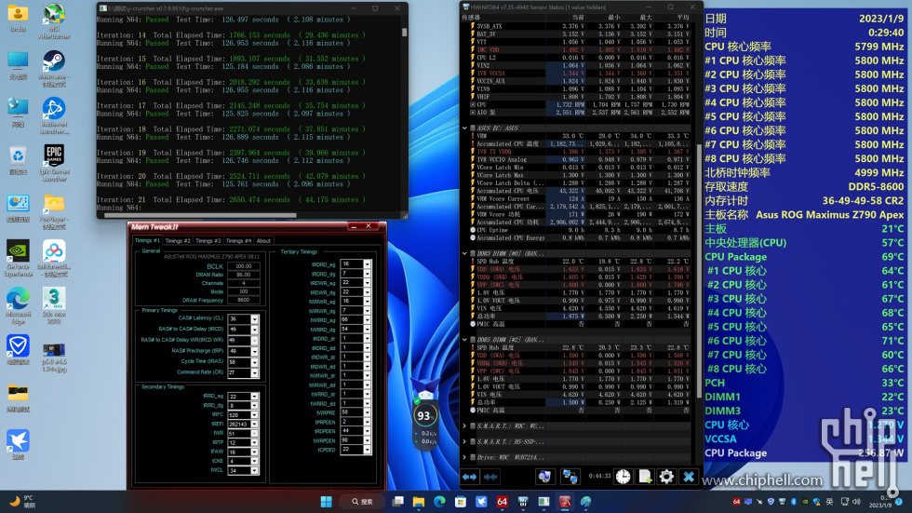
Task: Collapse the ASUS EC: ASUS sensor group
Action: (464, 128)
